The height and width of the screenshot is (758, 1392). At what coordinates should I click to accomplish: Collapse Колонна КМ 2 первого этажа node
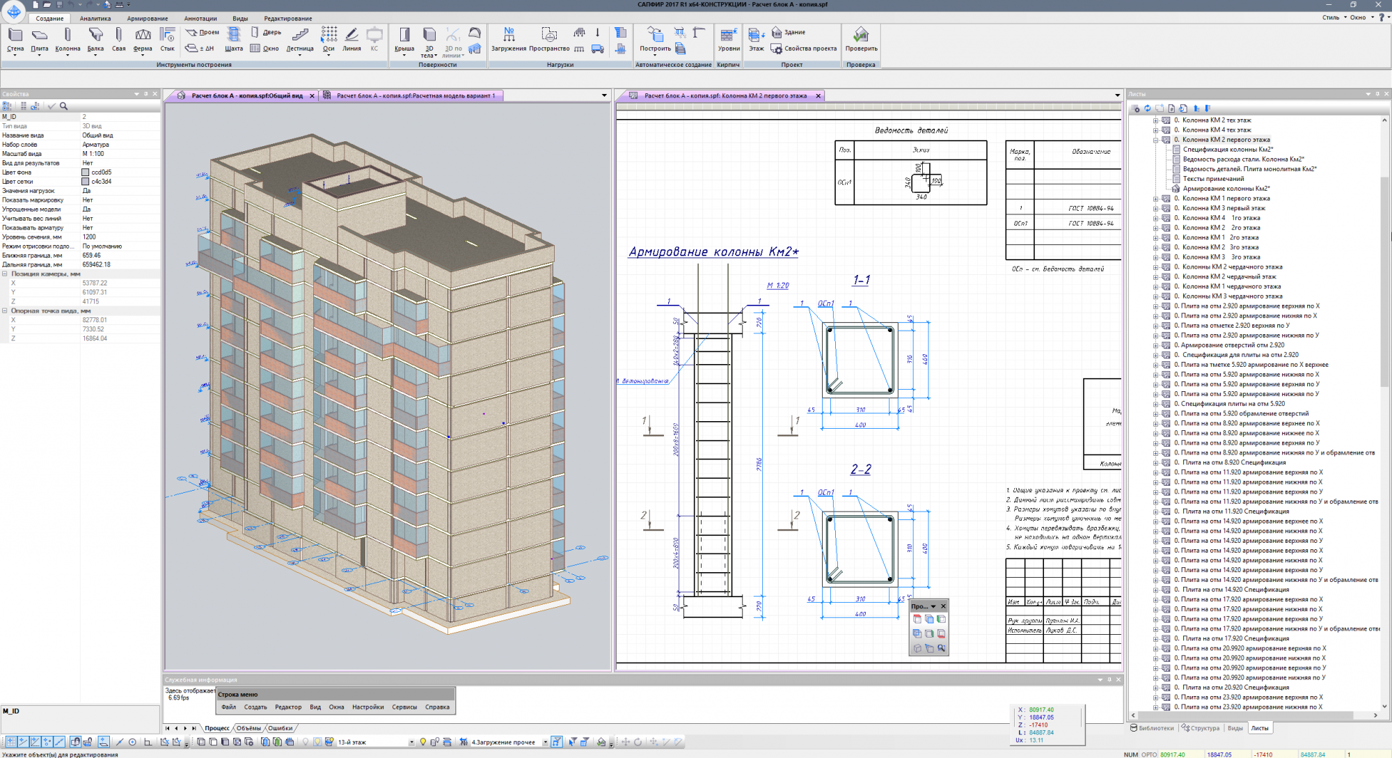pyautogui.click(x=1155, y=140)
